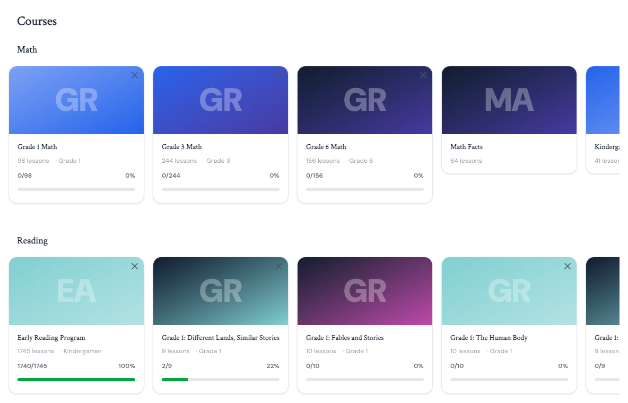
Task: Dismiss the Grade 1: The Human Body card
Action: click(x=567, y=266)
